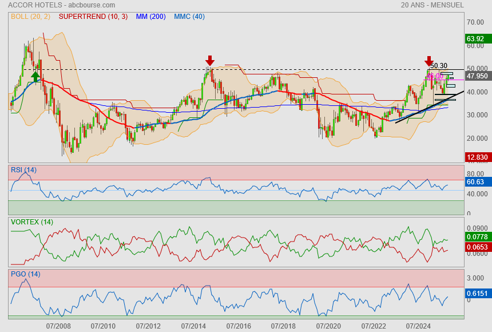Select the green 63.92 high price tag
492x332 pixels.
(475, 39)
